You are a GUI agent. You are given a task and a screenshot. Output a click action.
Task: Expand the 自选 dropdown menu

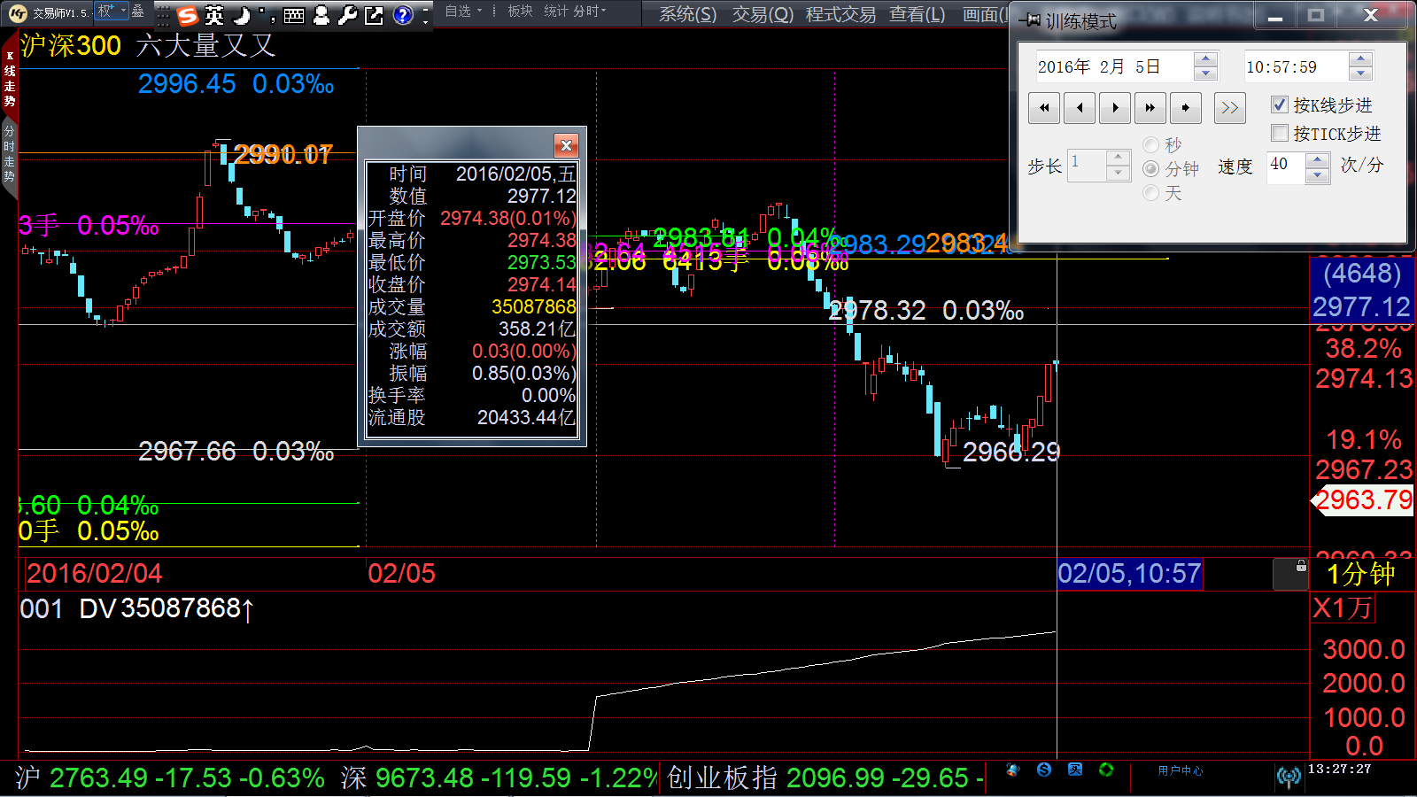pos(463,12)
